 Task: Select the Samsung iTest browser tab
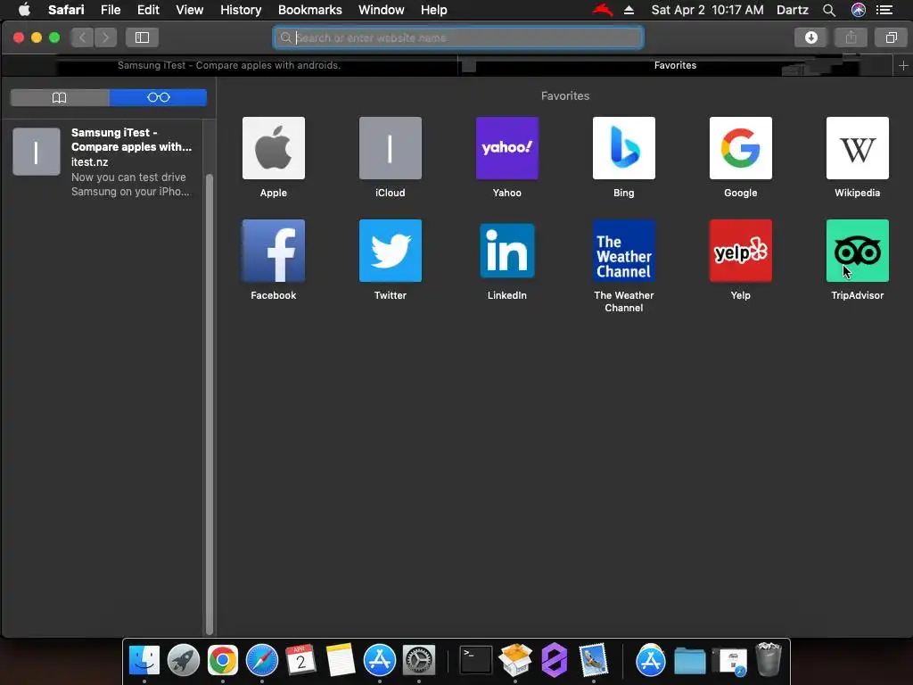[x=229, y=65]
